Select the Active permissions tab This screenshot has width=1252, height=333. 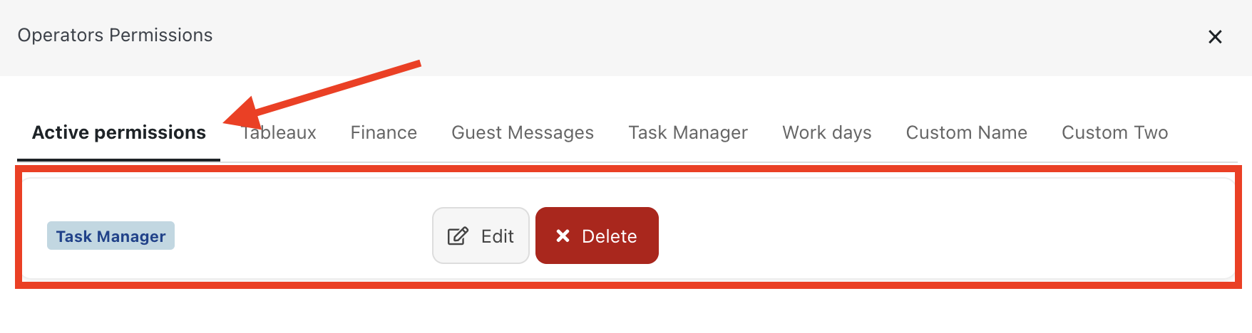tap(118, 133)
